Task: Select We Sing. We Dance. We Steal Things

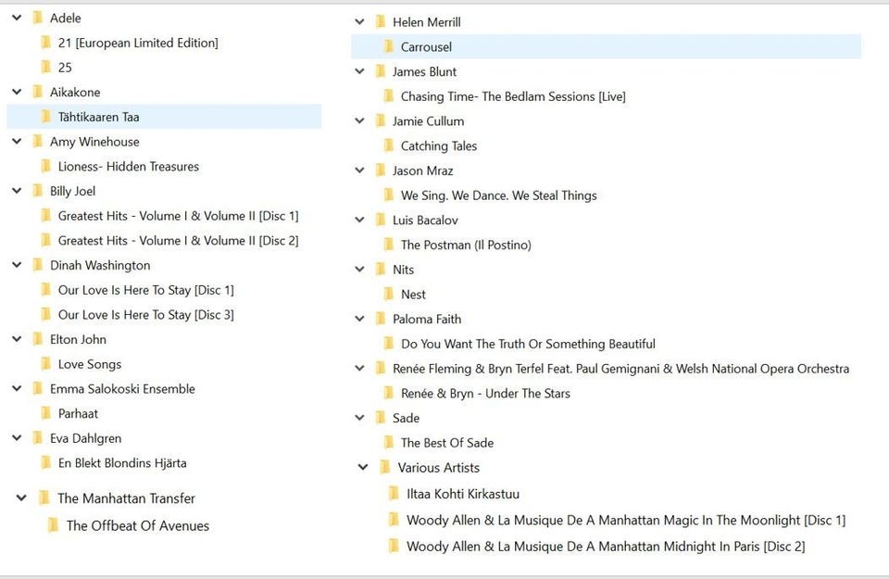Action: [499, 195]
